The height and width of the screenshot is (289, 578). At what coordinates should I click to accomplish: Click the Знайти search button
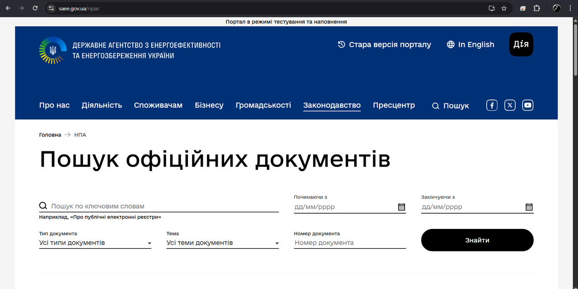[x=477, y=240]
